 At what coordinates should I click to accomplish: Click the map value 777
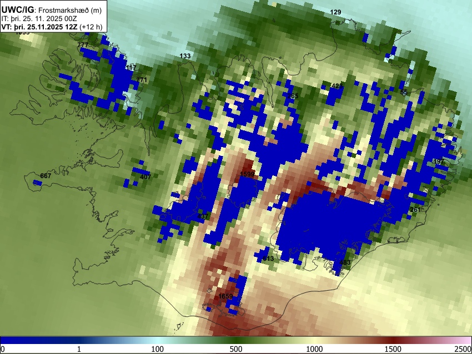[83, 45]
